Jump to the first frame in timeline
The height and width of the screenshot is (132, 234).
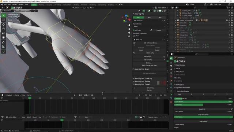[80, 95]
